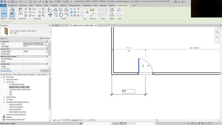Image resolution: width=222 pixels, height=125 pixels.
Task: Switch to the {3D} view tab
Action: pos(57,25)
